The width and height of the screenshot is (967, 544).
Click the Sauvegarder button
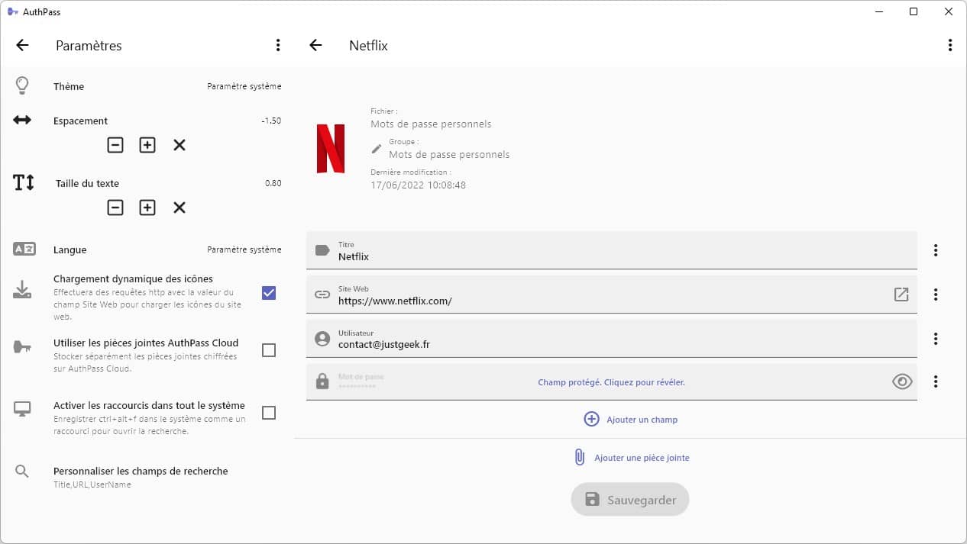coord(630,500)
